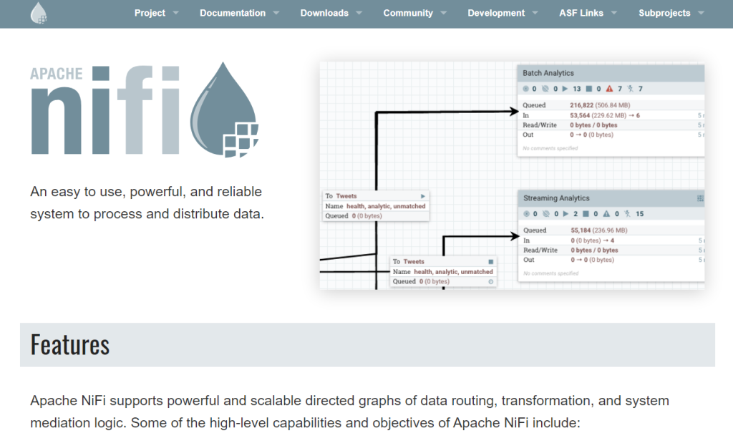Click upper To Tweets Queued 0 (0 bytes)
Image resolution: width=733 pixels, height=438 pixels.
tap(367, 216)
